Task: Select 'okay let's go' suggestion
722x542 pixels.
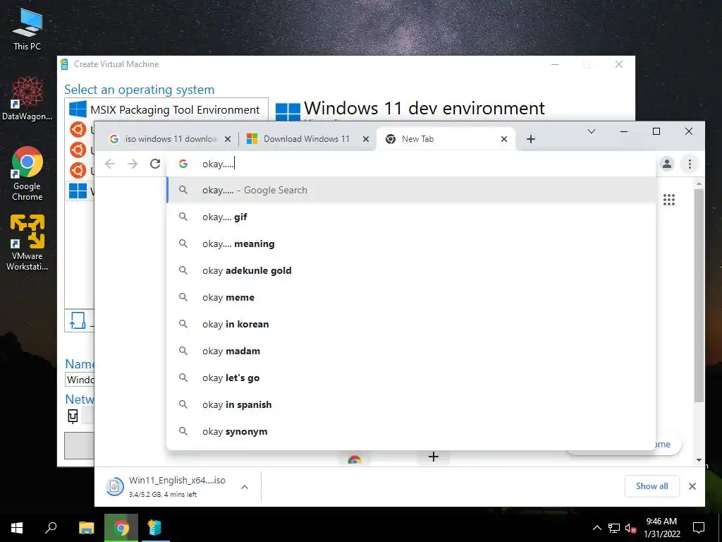Action: 411,378
